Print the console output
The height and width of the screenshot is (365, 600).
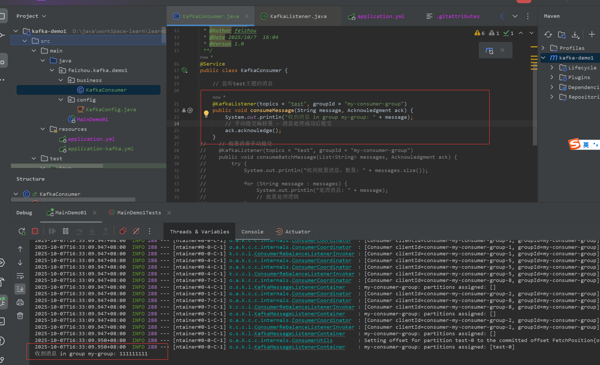(20, 302)
